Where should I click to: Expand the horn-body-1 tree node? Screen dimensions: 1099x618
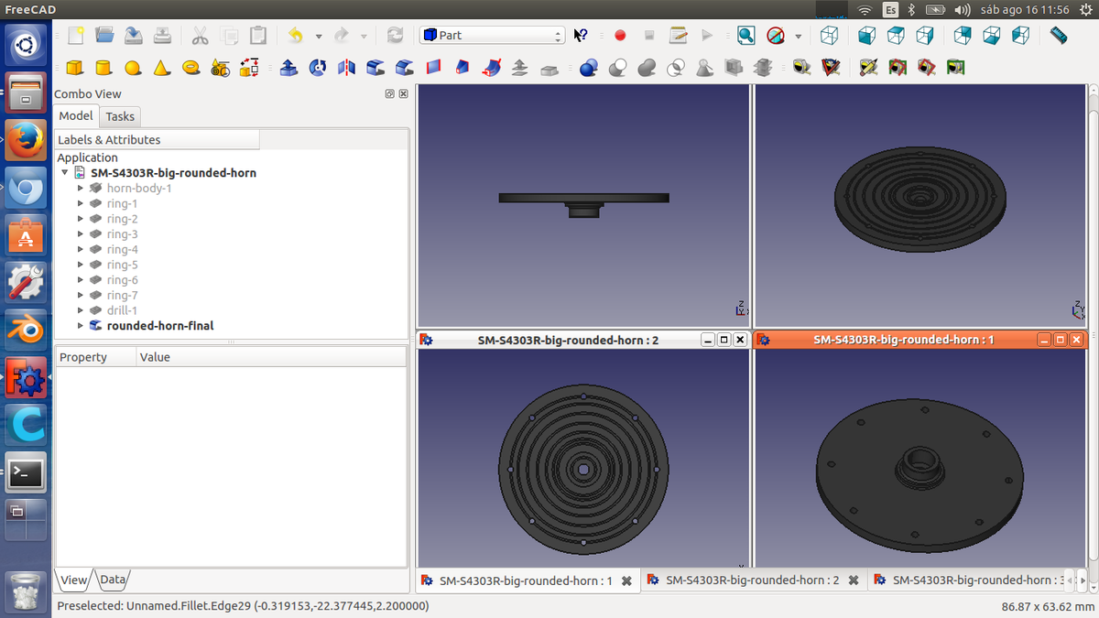(81, 189)
